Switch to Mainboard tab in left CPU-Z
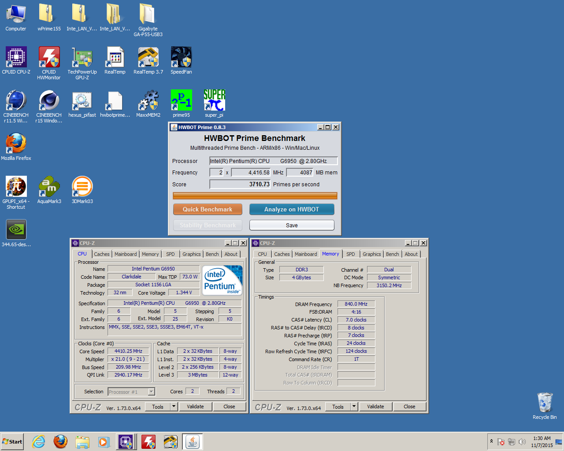 (x=126, y=254)
